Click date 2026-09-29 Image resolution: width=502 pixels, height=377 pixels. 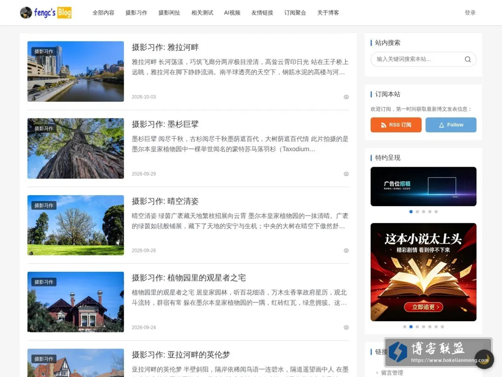coord(144,174)
